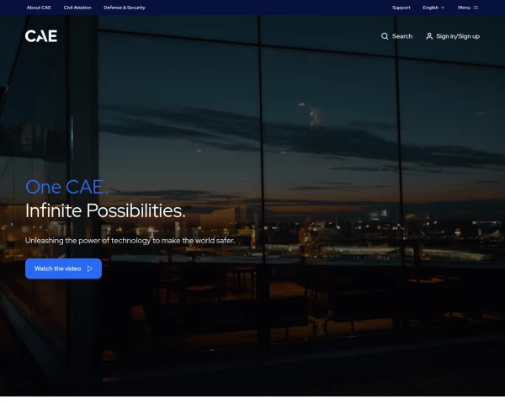Image resolution: width=505 pixels, height=404 pixels.
Task: Open the English language selector
Action: [433, 8]
